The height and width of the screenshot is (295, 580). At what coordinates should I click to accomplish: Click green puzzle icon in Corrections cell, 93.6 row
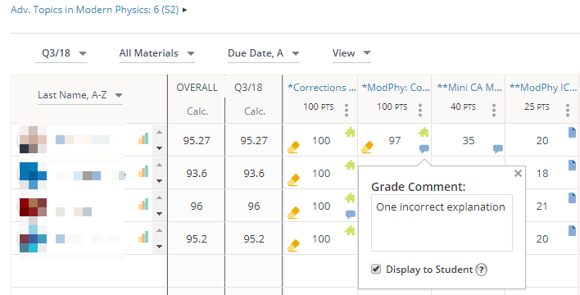[x=350, y=165]
